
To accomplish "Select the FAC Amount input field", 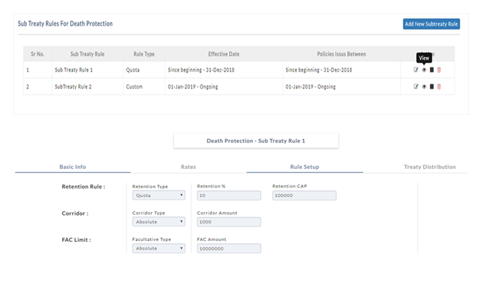I will [x=229, y=249].
